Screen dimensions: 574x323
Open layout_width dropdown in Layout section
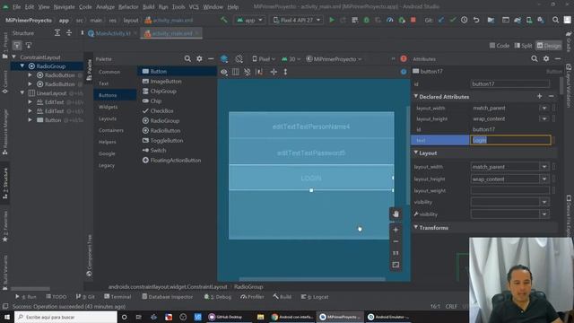click(x=544, y=167)
